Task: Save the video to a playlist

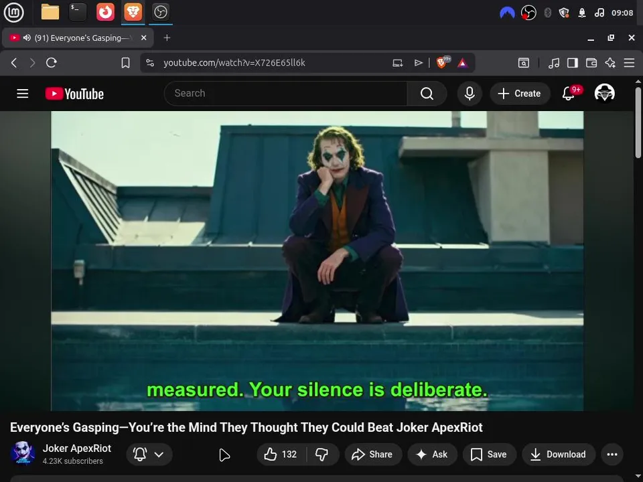Action: [x=489, y=454]
